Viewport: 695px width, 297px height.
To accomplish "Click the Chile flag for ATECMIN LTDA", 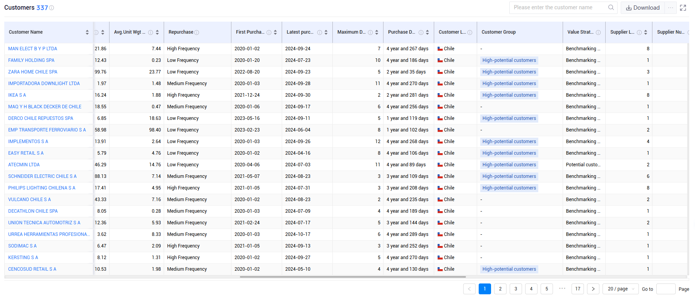I will [x=440, y=165].
